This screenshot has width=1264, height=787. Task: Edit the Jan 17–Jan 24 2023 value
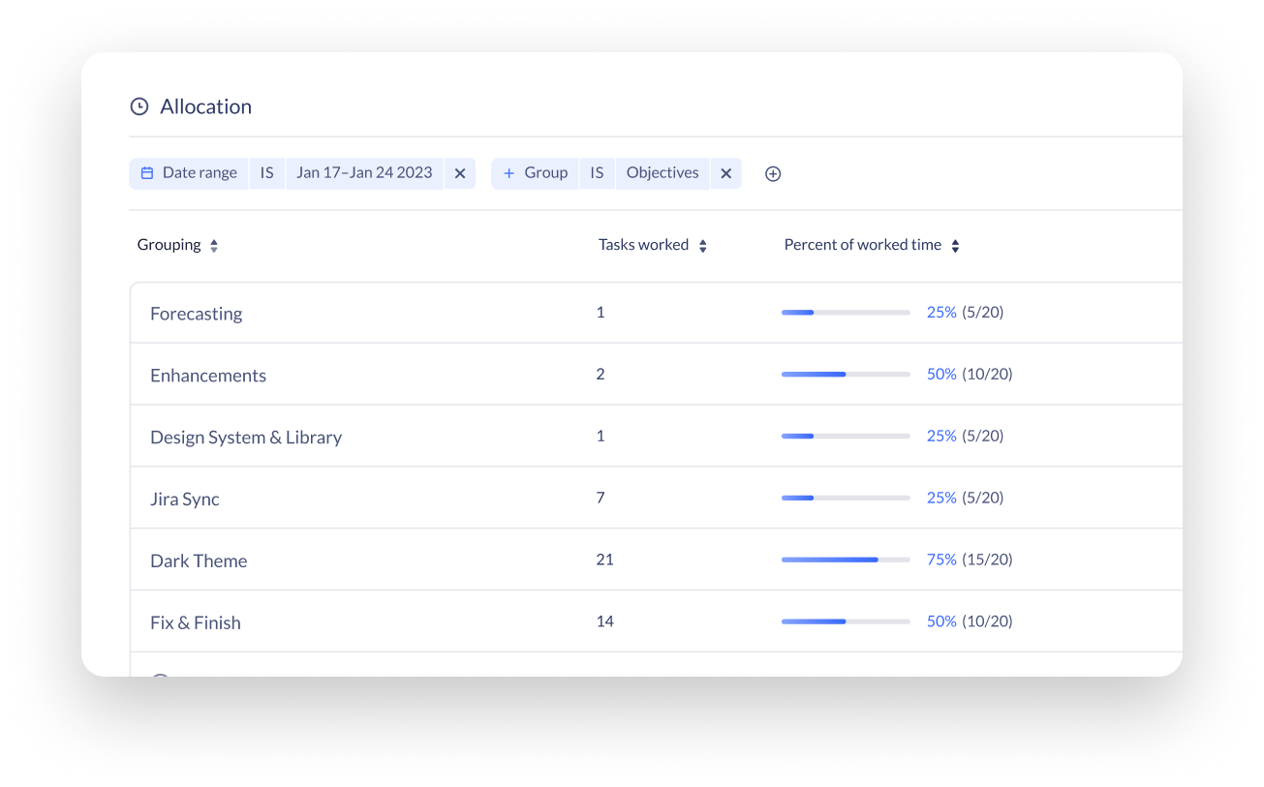tap(364, 173)
